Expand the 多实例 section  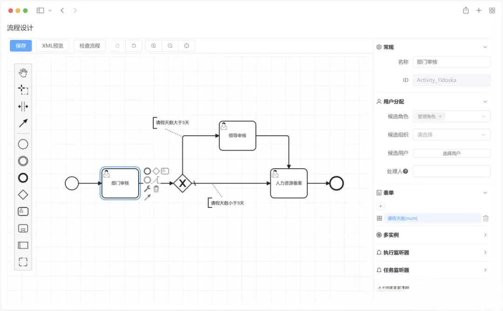(x=485, y=235)
